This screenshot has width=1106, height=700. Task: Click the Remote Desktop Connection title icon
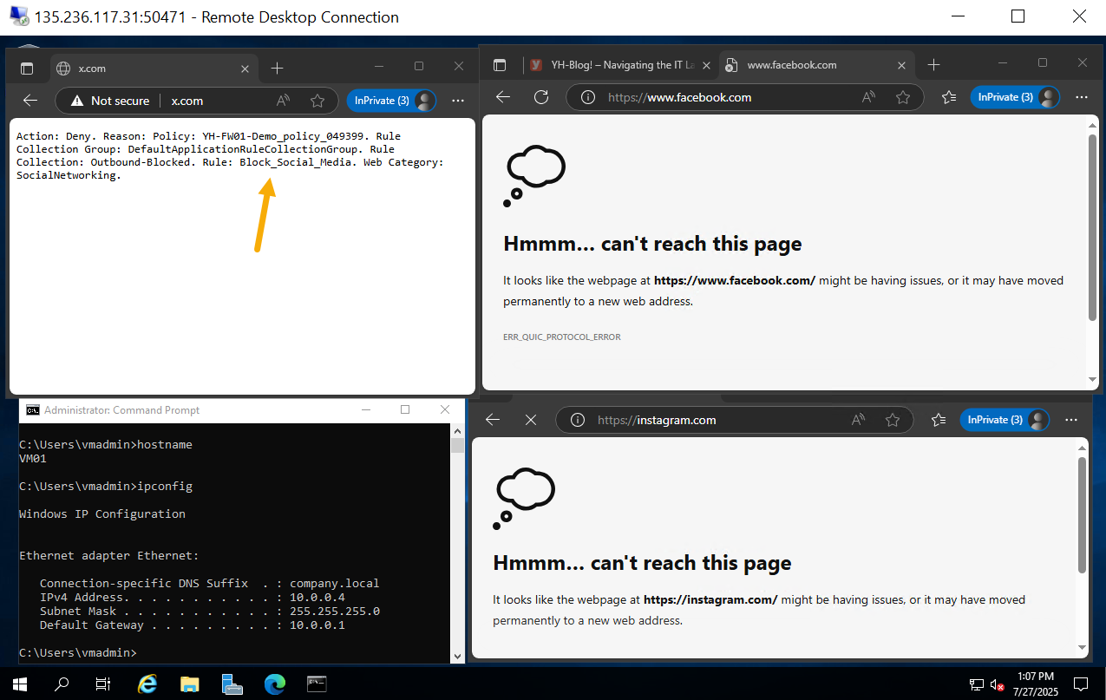[17, 16]
